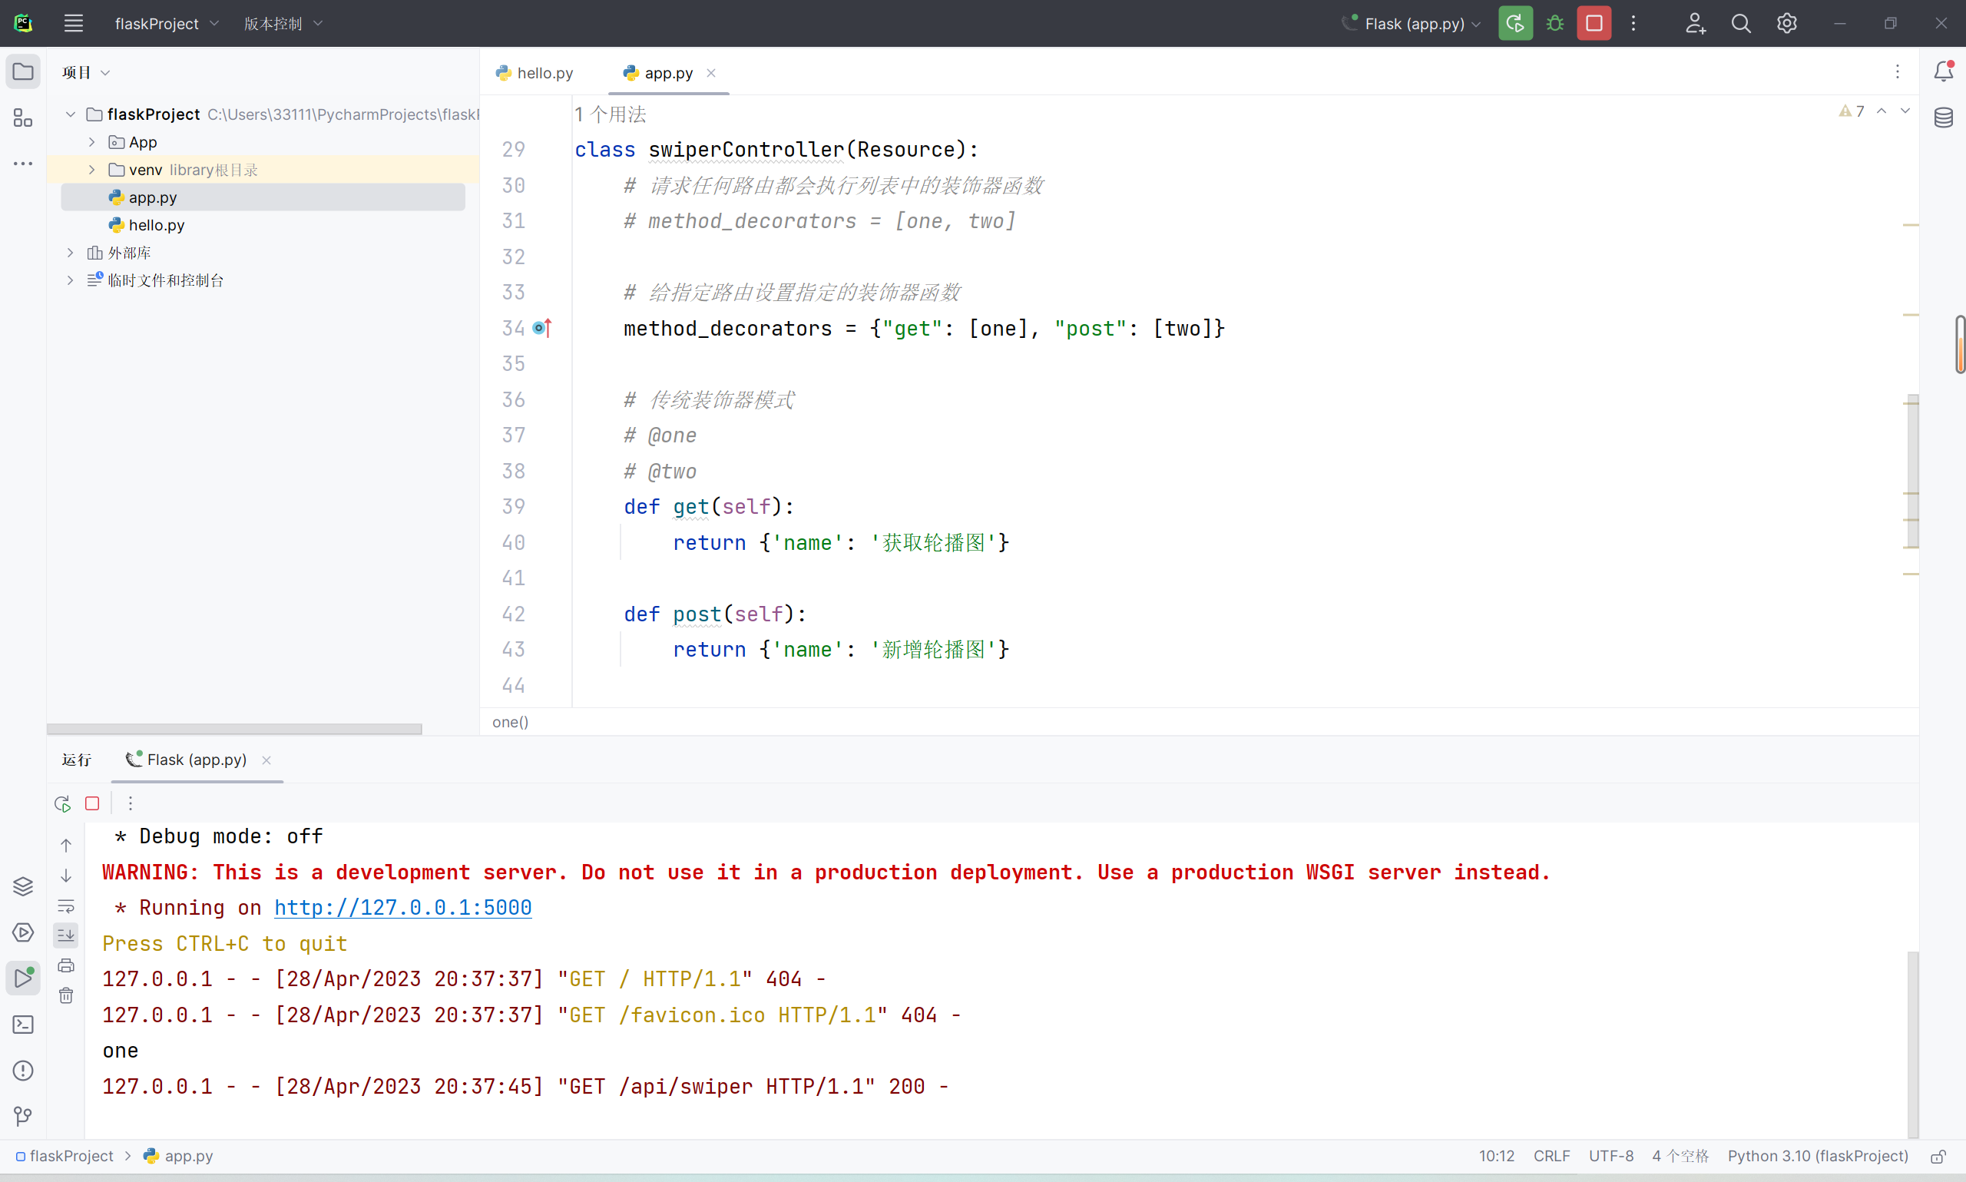Rerun Flask (app.py) with green rerun button
Viewport: 1966px width, 1182px height.
(x=1515, y=24)
